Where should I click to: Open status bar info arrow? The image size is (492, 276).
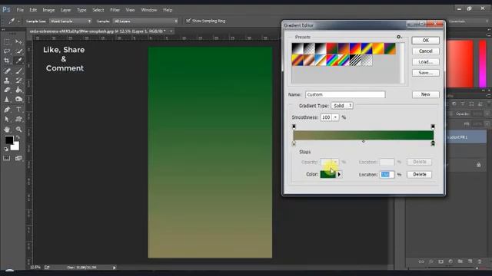(115, 268)
